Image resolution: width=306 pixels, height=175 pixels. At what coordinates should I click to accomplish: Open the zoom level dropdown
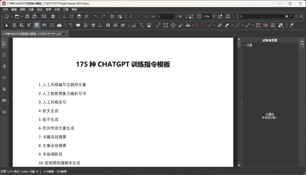tap(214, 16)
